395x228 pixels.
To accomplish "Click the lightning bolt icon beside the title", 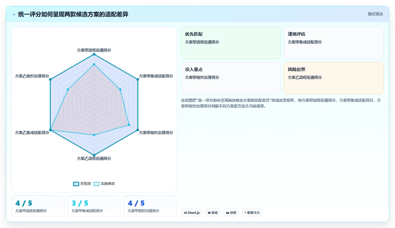I will (x=14, y=14).
